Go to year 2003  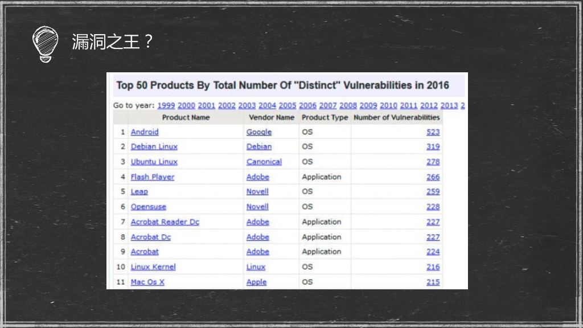coord(247,105)
